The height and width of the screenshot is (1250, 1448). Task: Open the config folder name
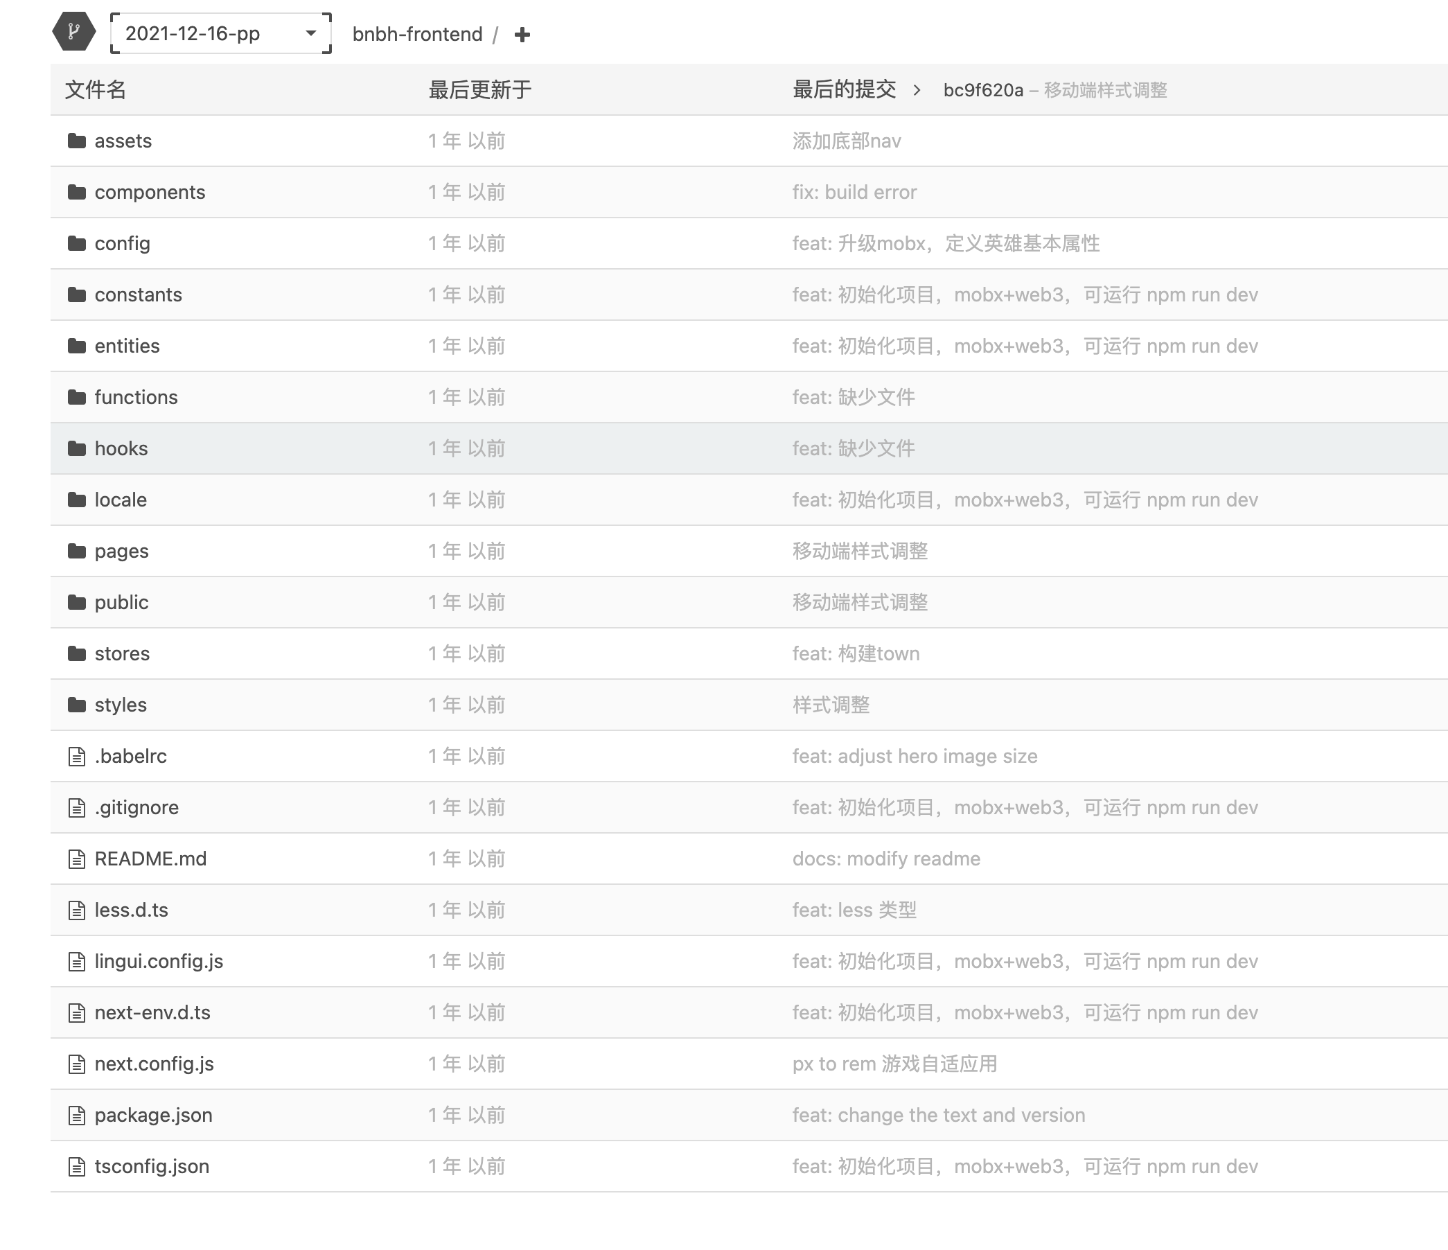123,243
